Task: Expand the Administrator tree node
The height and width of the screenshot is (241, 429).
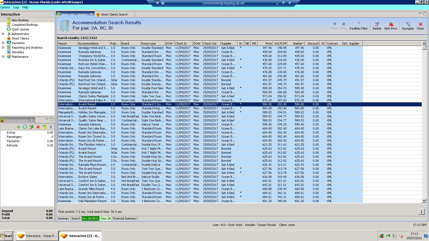Action: [3, 34]
